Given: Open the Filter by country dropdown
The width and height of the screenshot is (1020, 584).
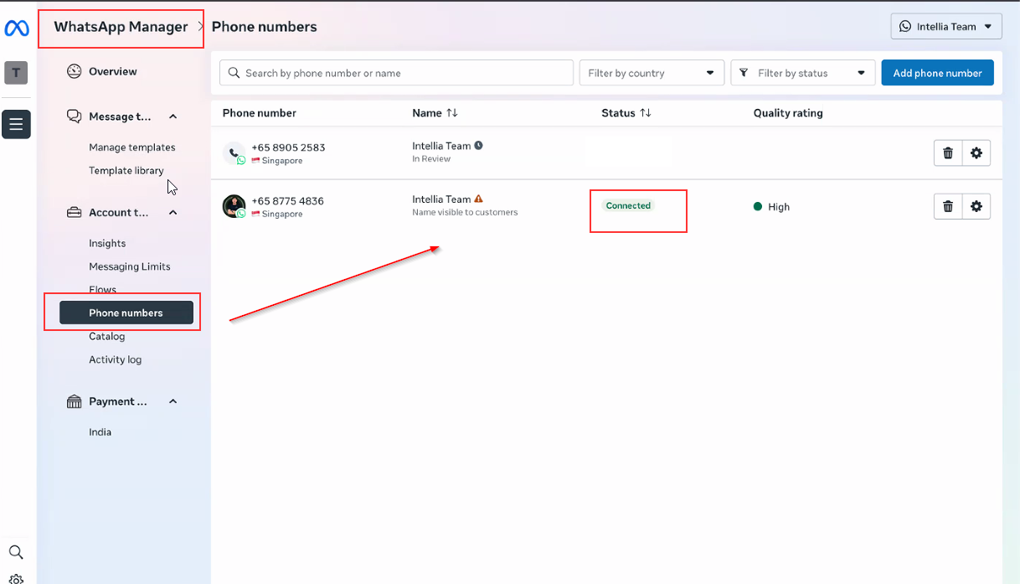Looking at the screenshot, I should (x=652, y=73).
